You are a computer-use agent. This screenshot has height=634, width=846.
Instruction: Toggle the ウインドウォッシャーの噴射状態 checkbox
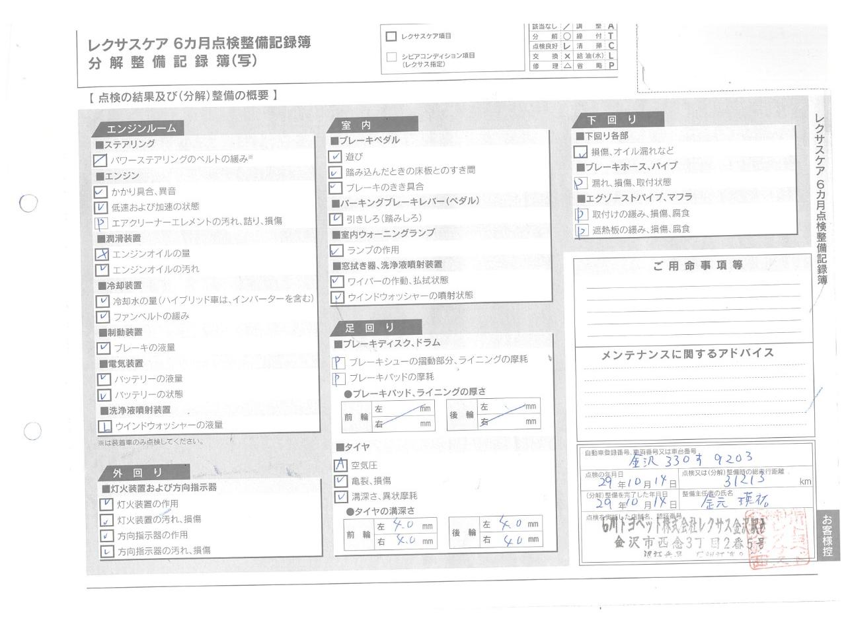click(x=338, y=297)
